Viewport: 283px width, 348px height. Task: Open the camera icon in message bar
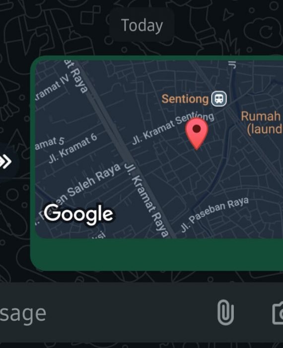[278, 313]
